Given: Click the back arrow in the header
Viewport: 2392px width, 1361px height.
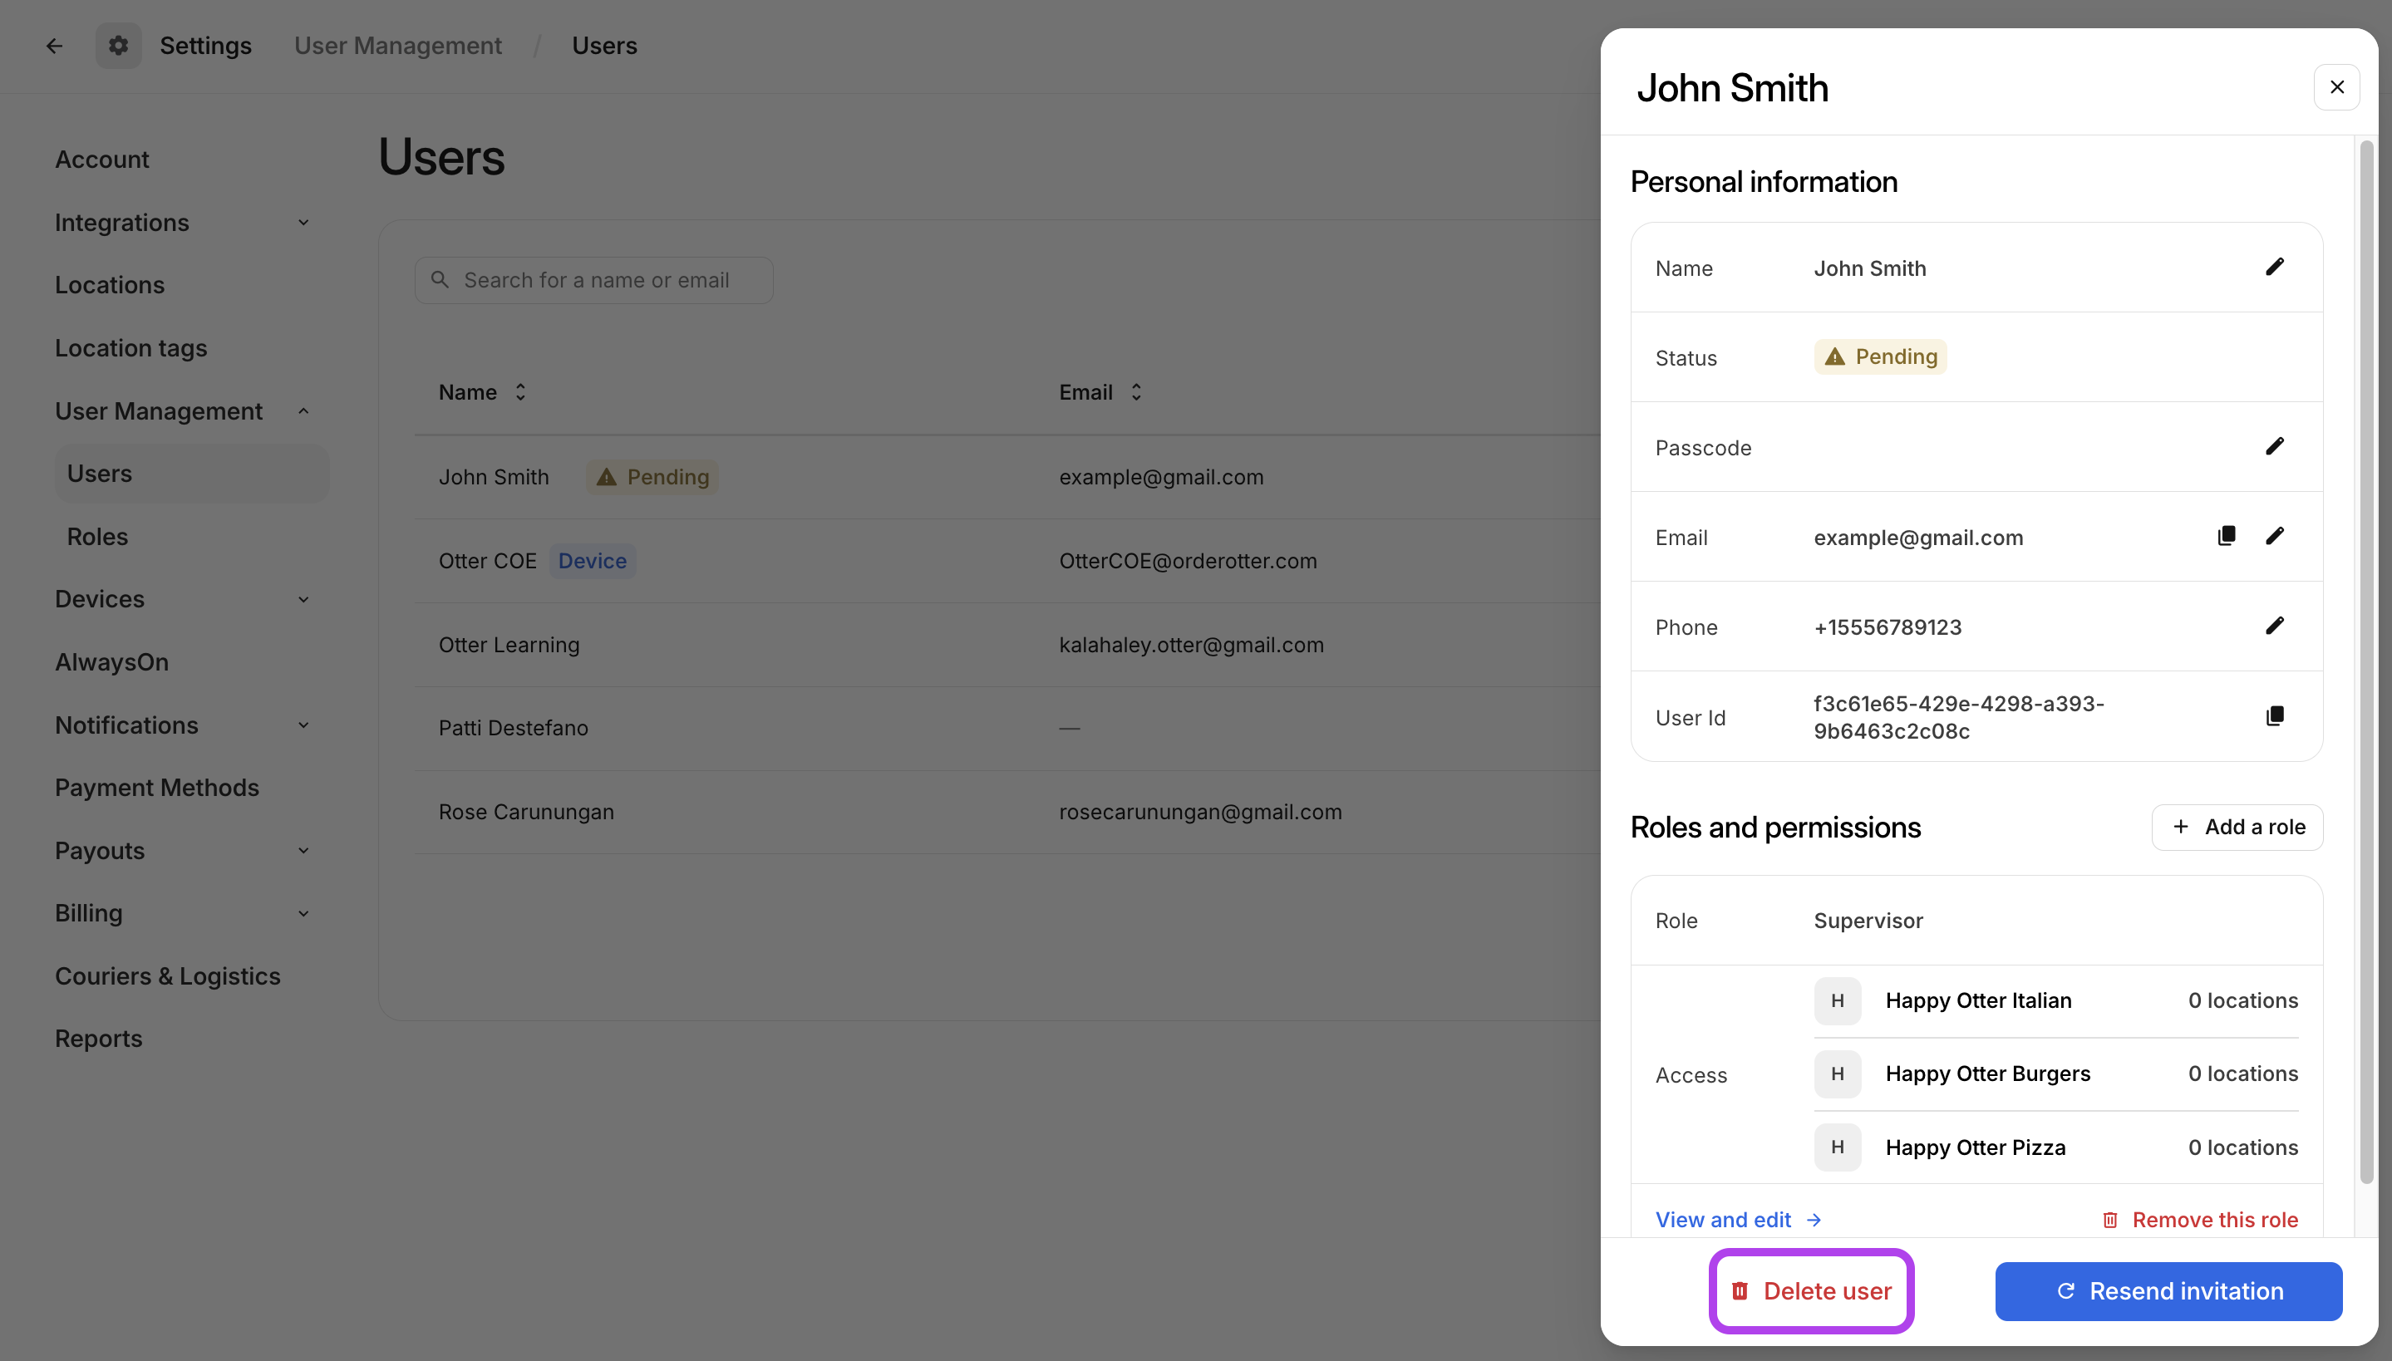Looking at the screenshot, I should click(x=54, y=46).
